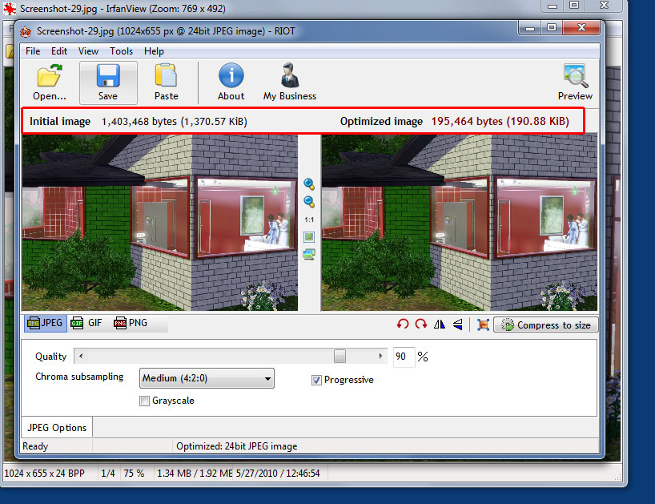Click the Quality percentage input field
The height and width of the screenshot is (504, 655).
(403, 357)
